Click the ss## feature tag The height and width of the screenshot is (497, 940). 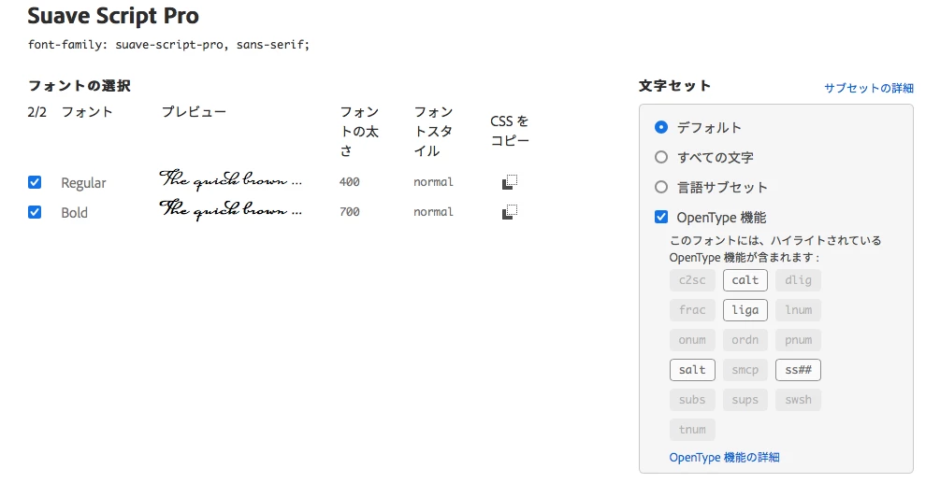pyautogui.click(x=798, y=370)
